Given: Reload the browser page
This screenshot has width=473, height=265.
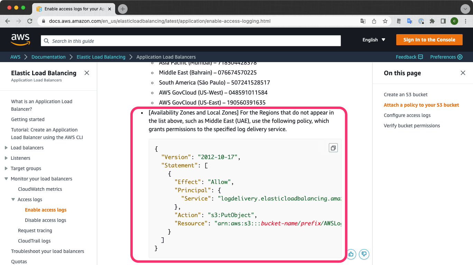Looking at the screenshot, I should 30,21.
